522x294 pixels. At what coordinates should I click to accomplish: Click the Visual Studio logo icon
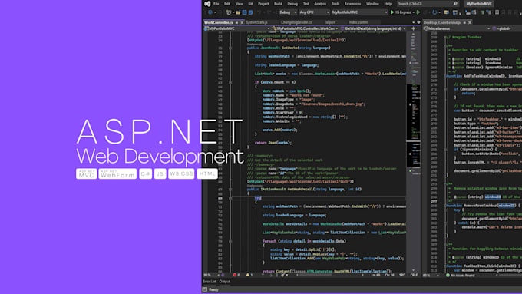click(x=207, y=4)
